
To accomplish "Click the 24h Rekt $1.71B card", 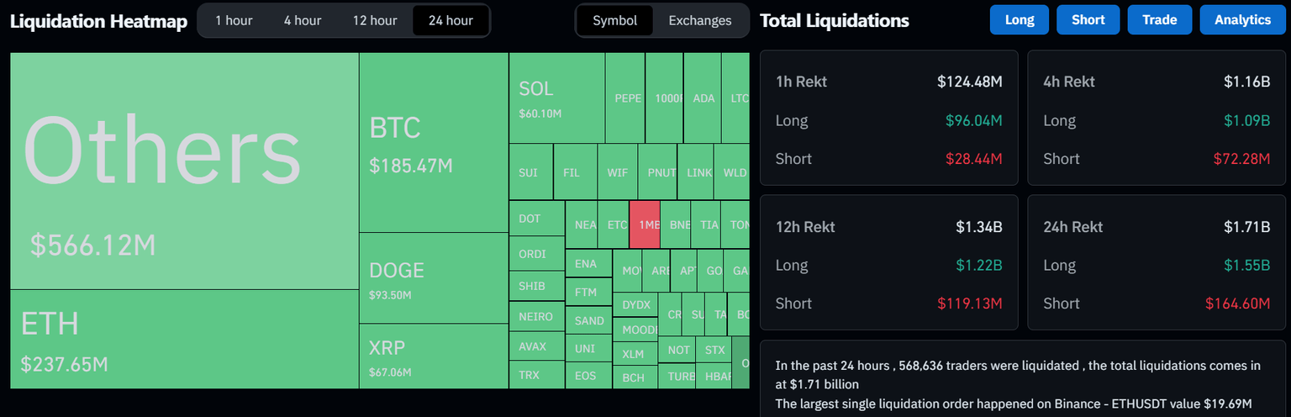I will coord(1156,262).
